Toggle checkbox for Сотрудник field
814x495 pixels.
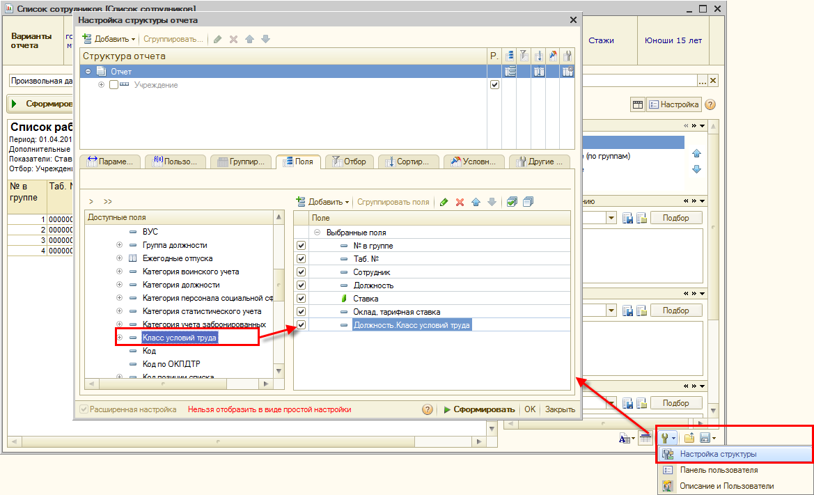coord(301,272)
